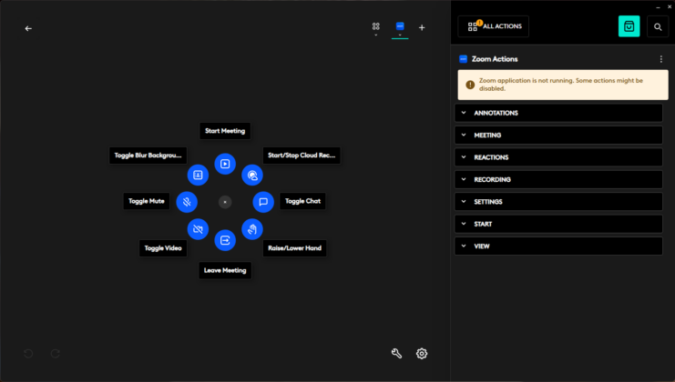Click the center dot of the actions ring
Viewport: 675px width, 382px height.
point(225,202)
